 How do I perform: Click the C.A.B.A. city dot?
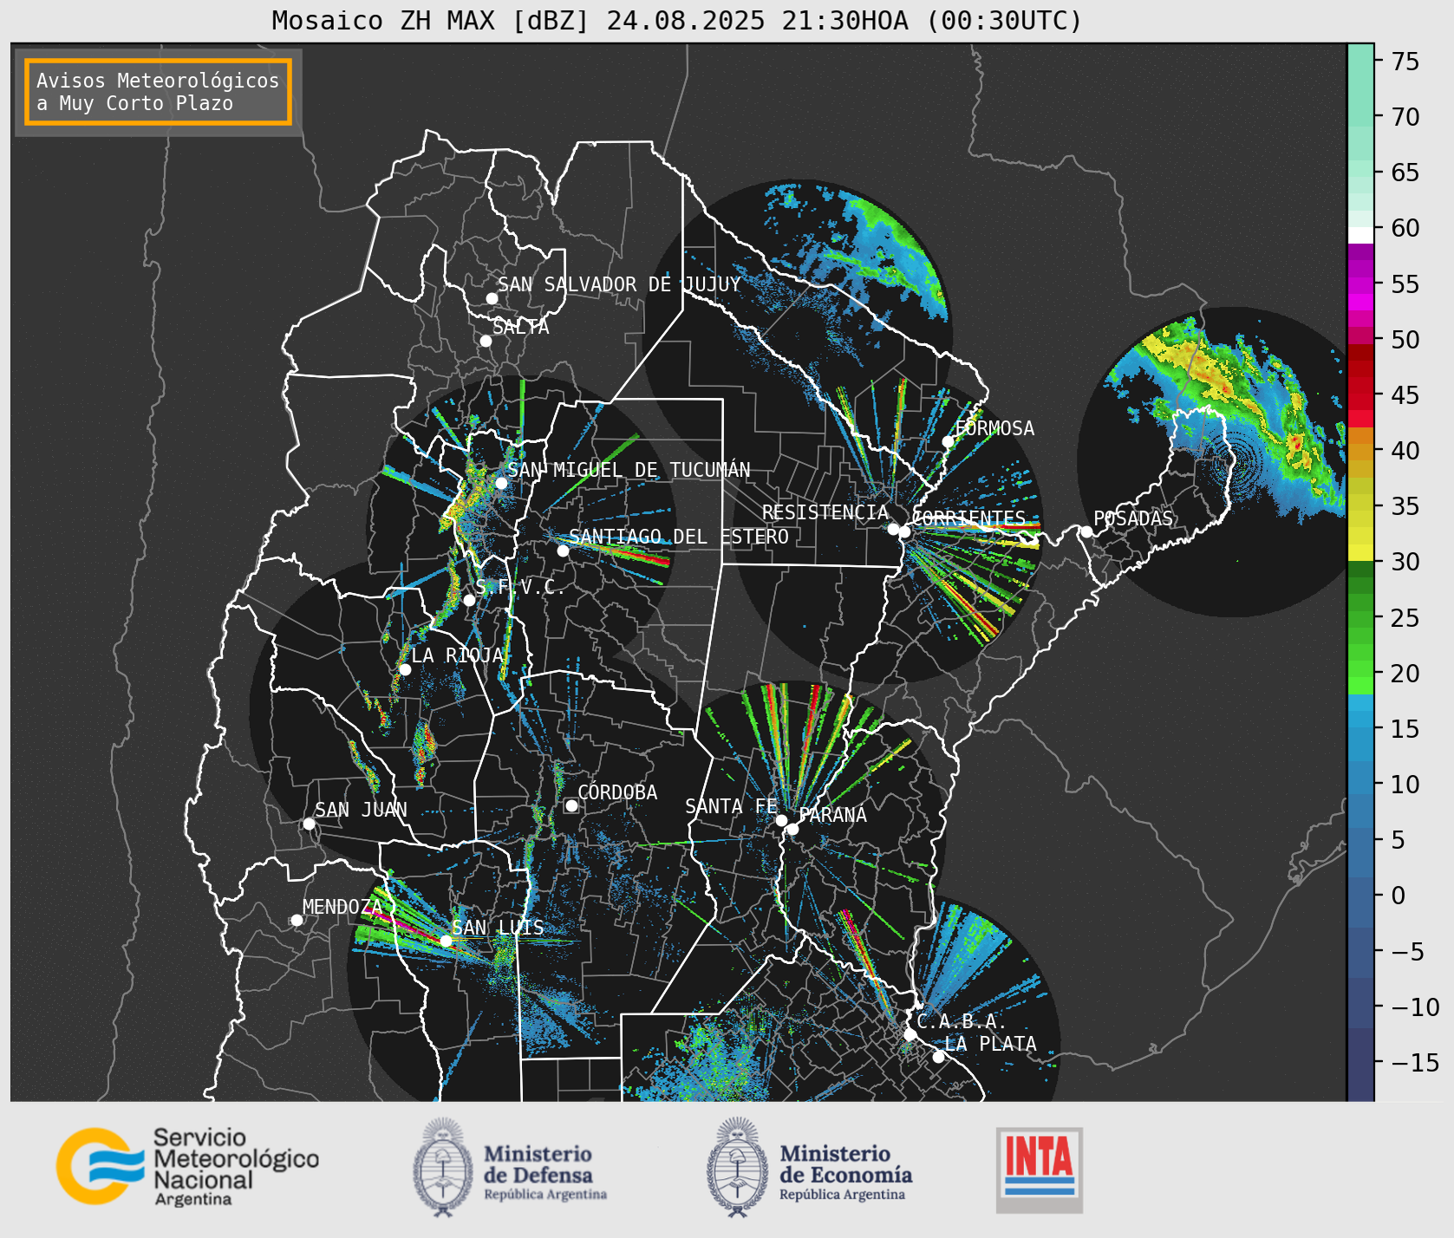pos(910,1034)
